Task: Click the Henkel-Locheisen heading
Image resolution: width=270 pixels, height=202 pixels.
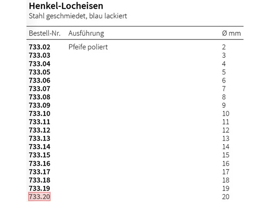Action: [66, 6]
